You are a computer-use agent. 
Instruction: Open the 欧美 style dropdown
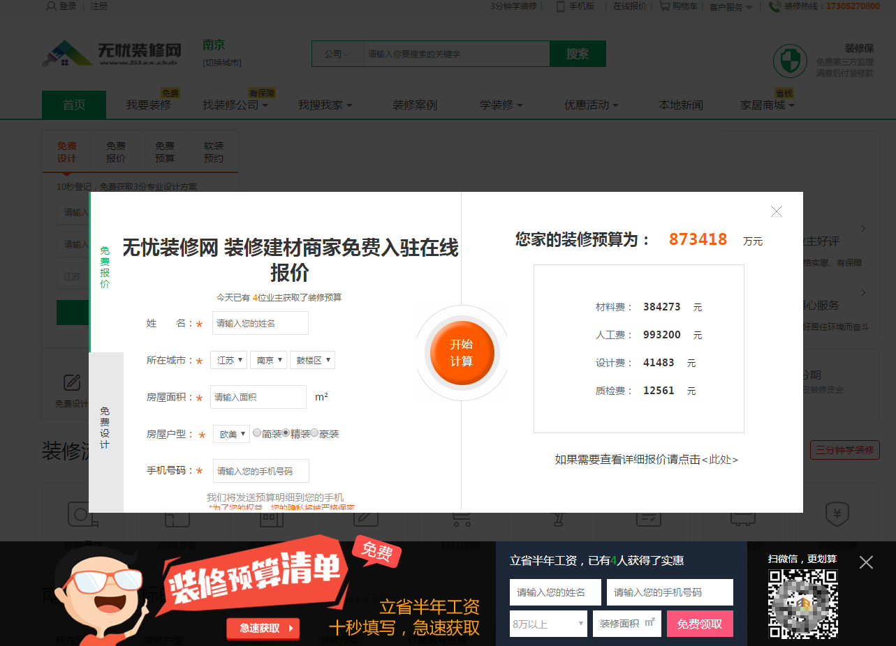pyautogui.click(x=231, y=434)
